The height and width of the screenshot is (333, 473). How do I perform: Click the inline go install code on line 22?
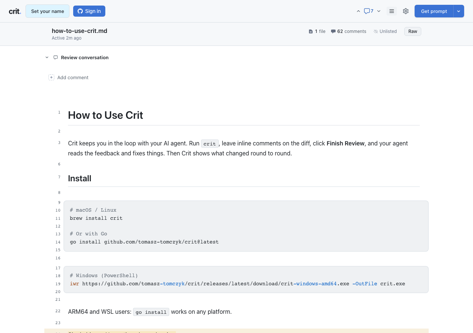(151, 312)
